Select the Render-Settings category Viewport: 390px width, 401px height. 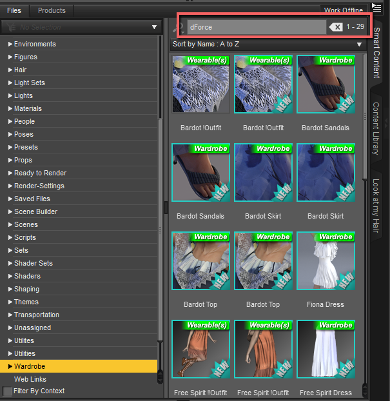tap(39, 186)
